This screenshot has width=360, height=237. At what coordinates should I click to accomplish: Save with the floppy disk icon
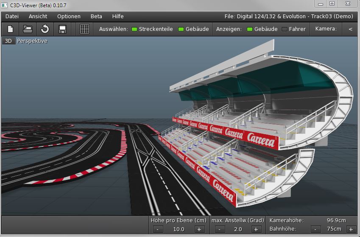[x=62, y=29]
